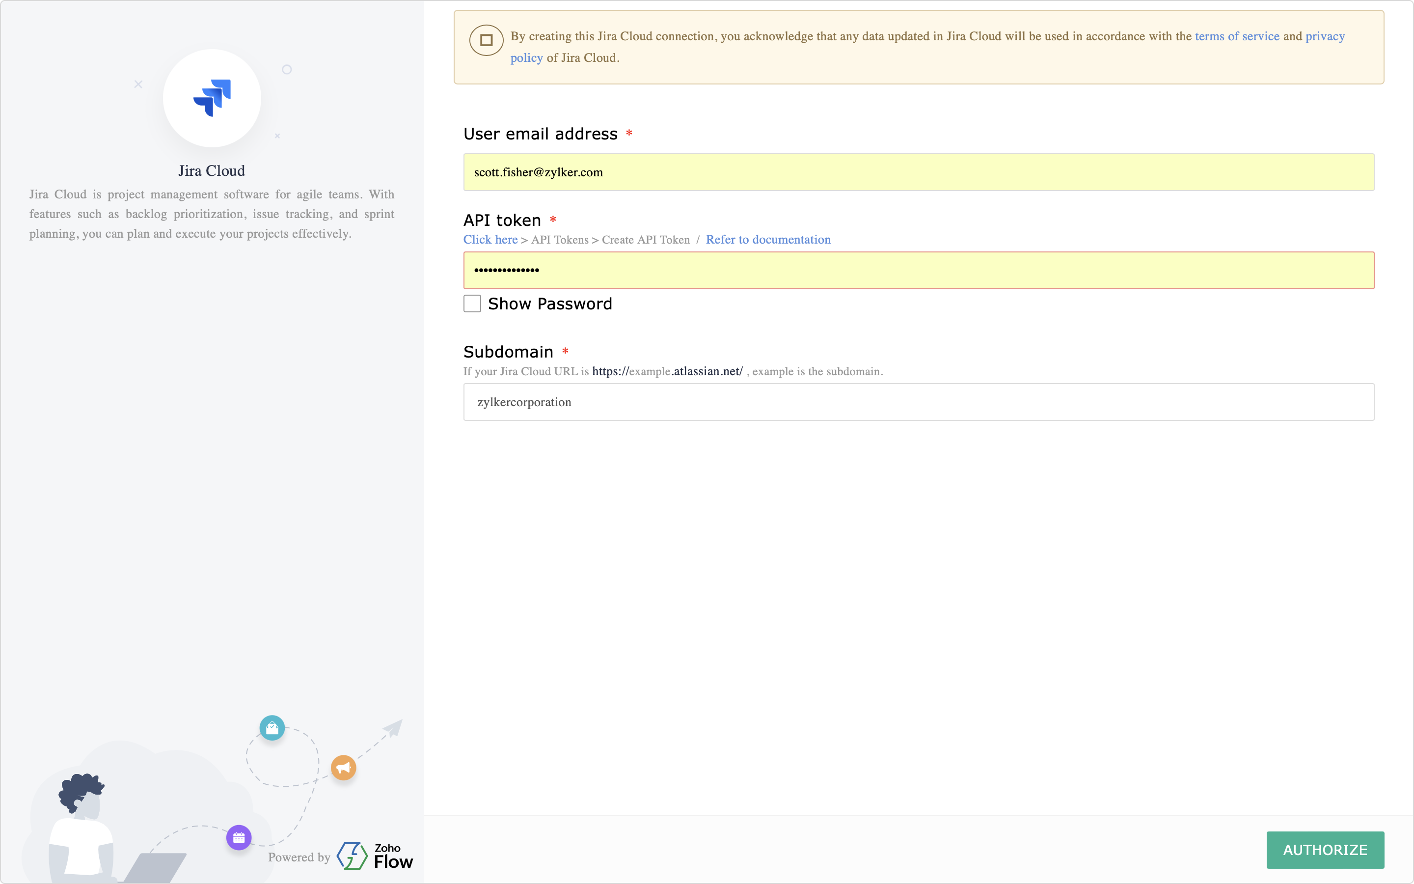Click into the API token password field
Viewport: 1414px width, 884px height.
[x=918, y=270]
